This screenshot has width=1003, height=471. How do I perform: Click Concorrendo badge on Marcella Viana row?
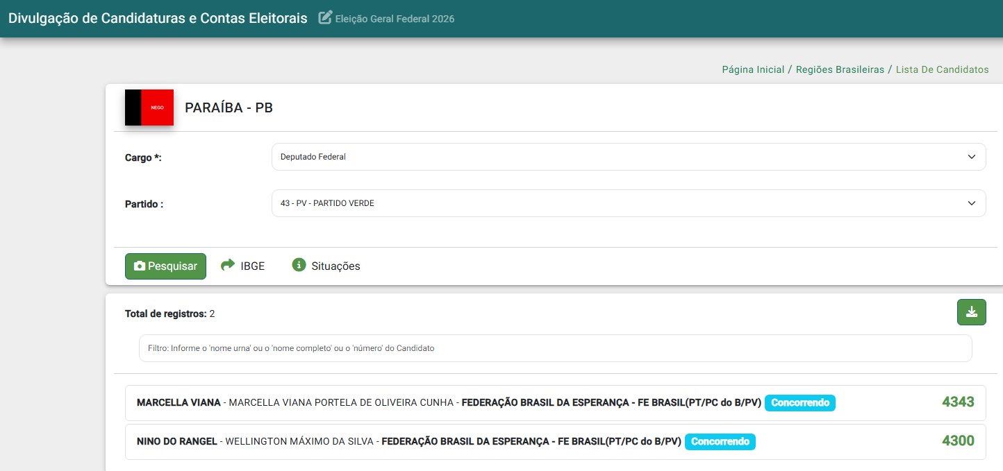800,402
